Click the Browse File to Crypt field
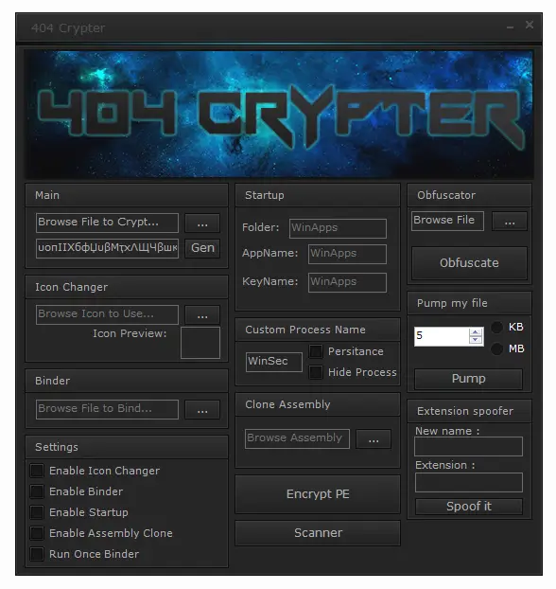This screenshot has height=589, width=556. [x=107, y=223]
